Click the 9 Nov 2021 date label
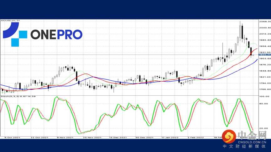This screenshot has width=271, height=152. (x=65, y=138)
